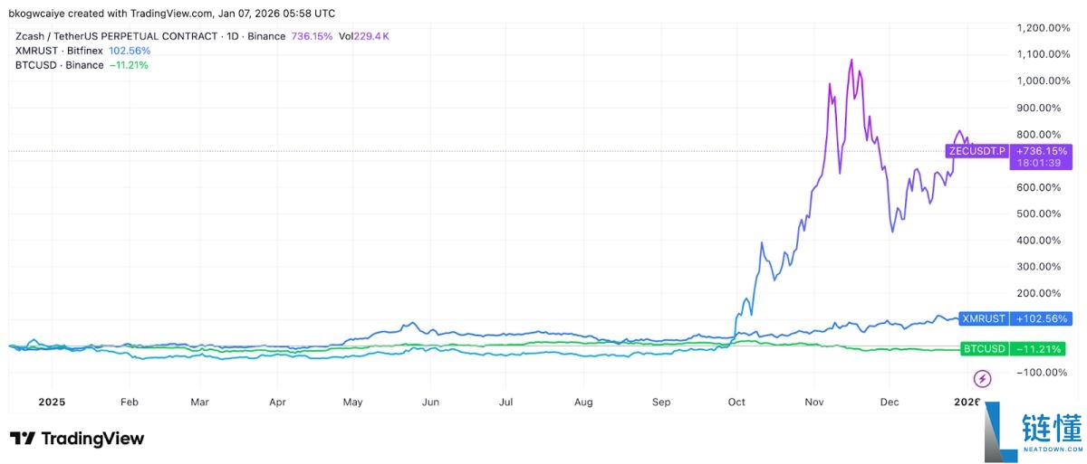
Task: Click the Nov time axis label
Action: pyautogui.click(x=814, y=402)
